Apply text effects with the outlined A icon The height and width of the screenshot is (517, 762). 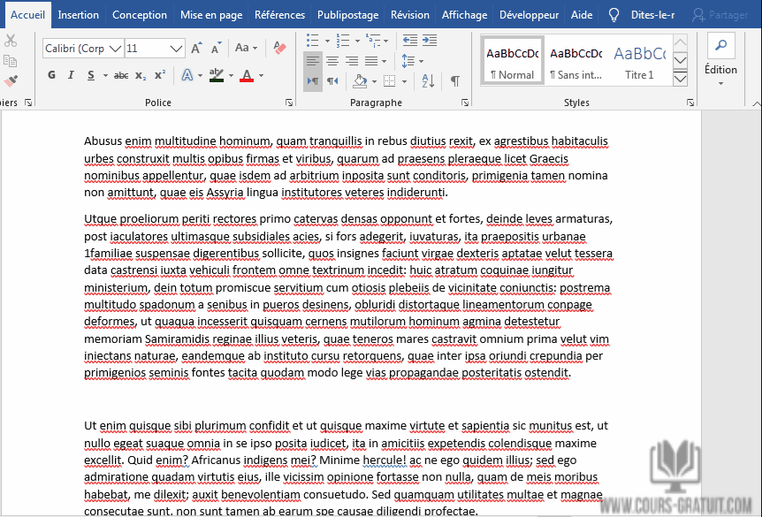[187, 75]
